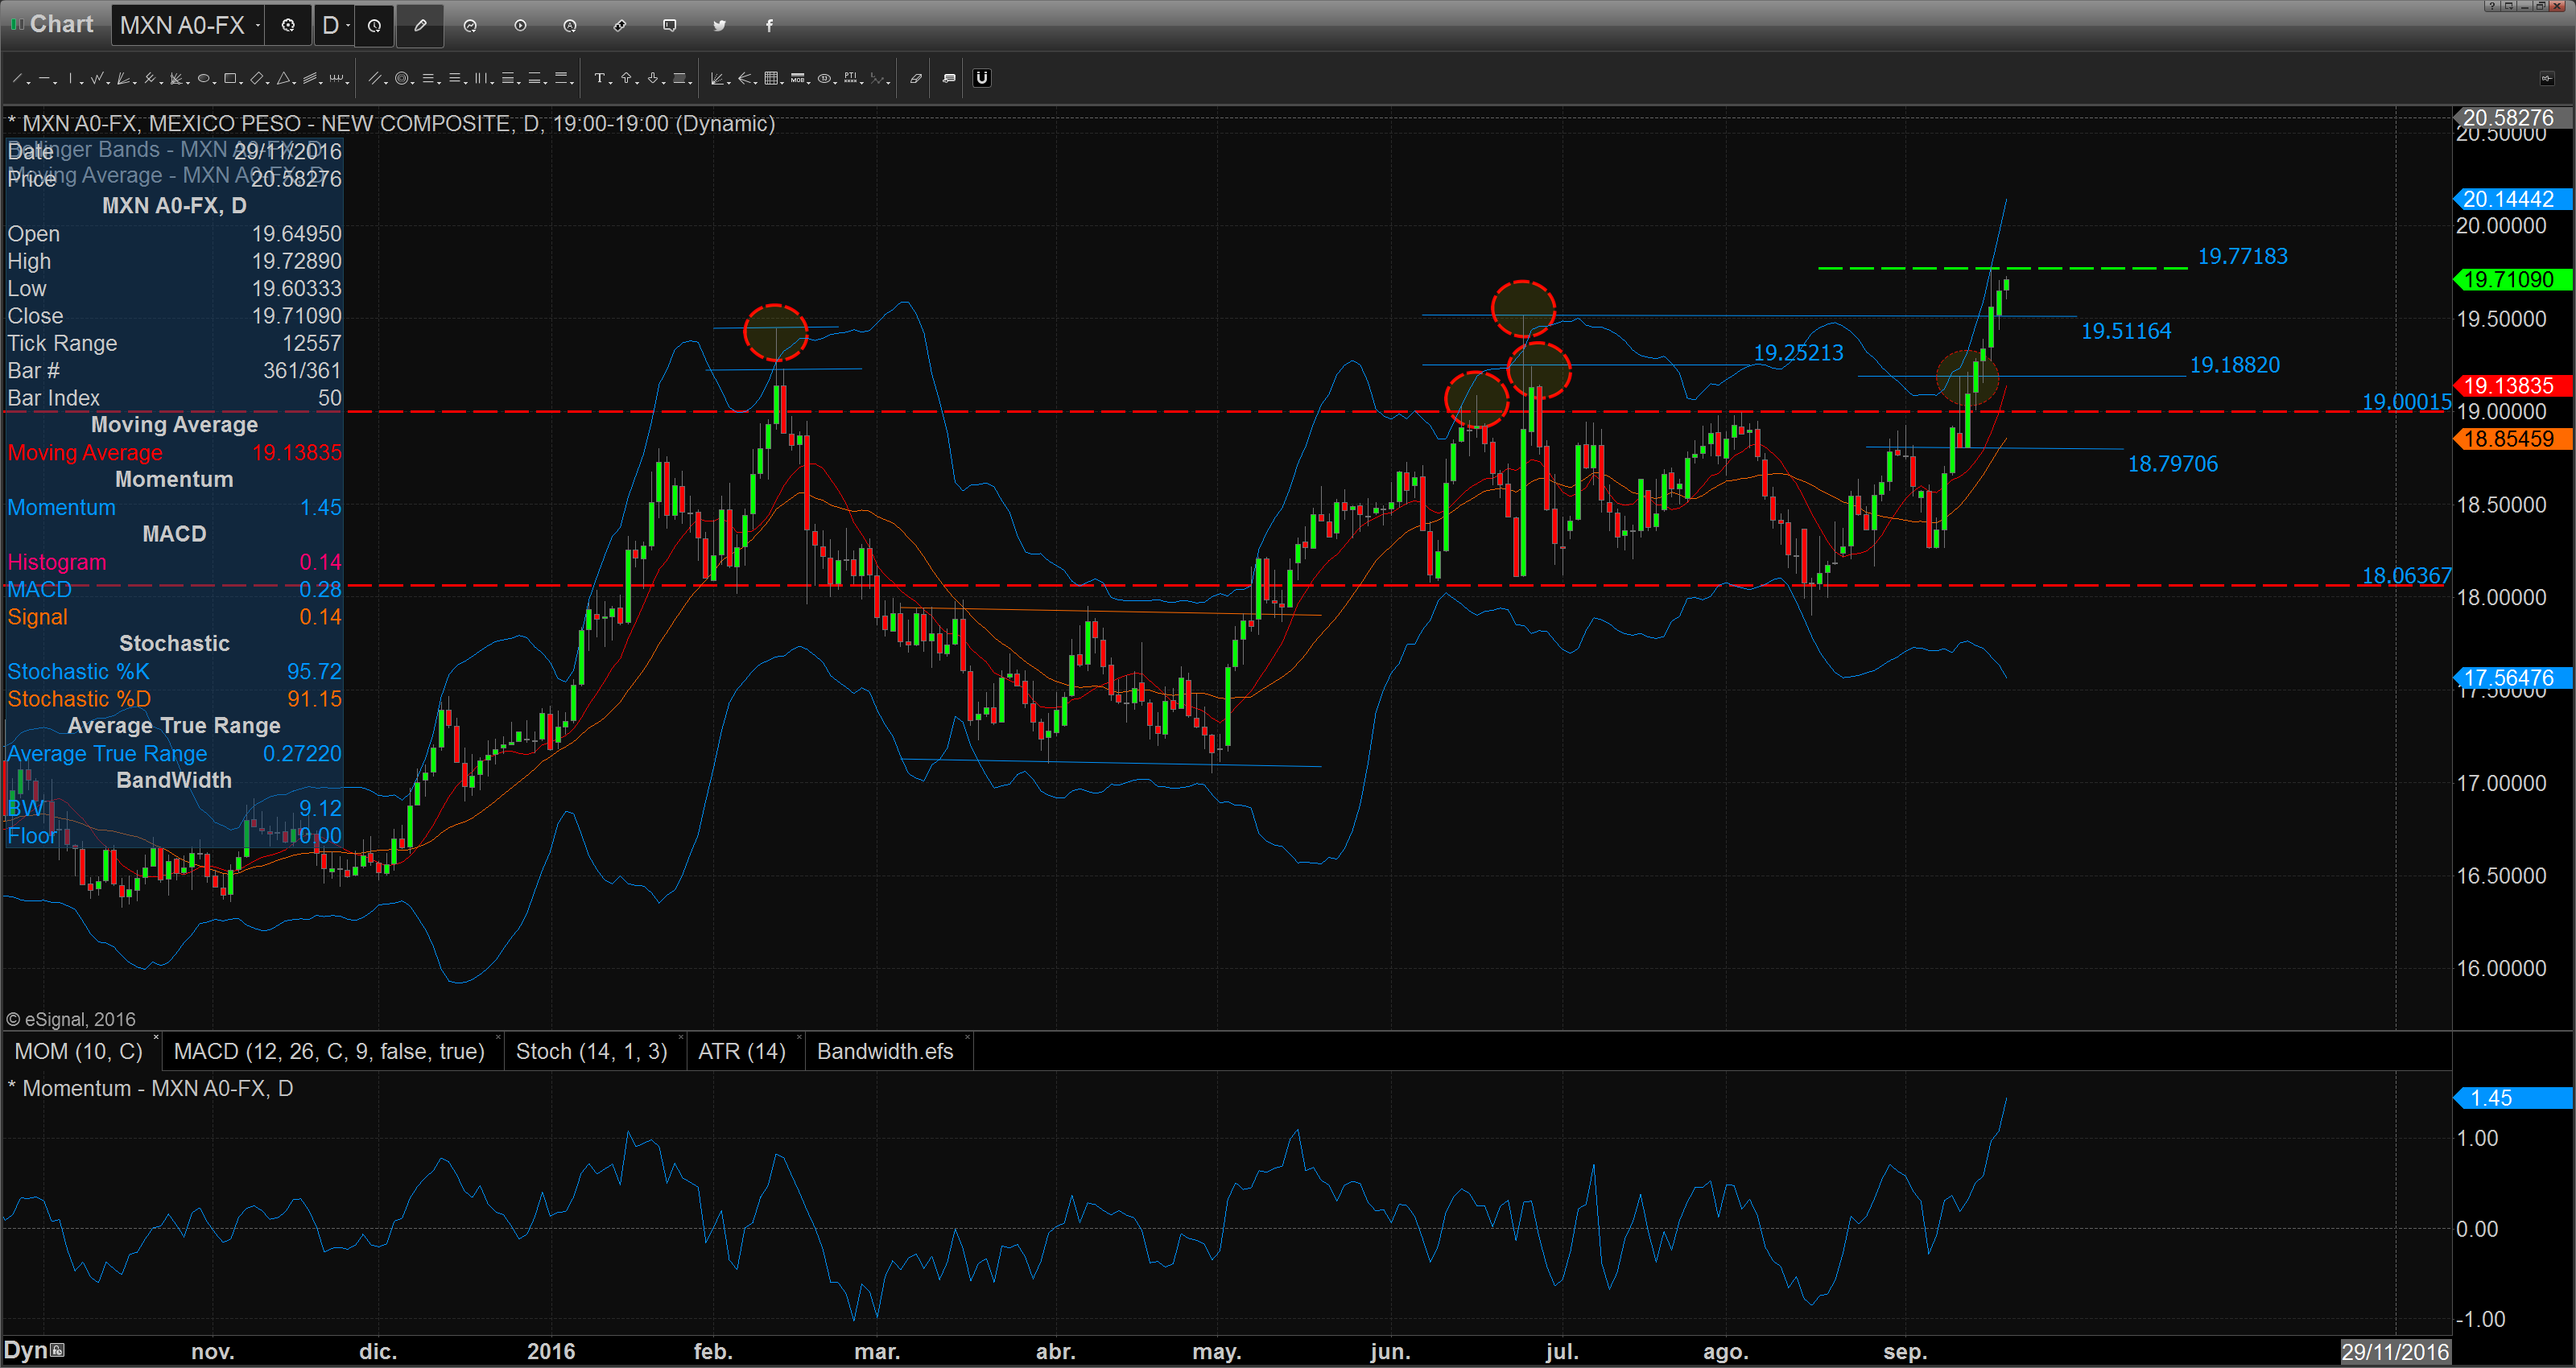
Task: Select the text annotation T tool
Action: [600, 78]
